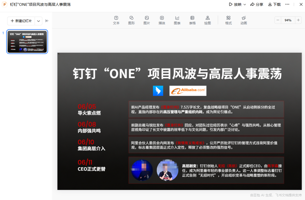Screen dimensions: 305x200
Task: Start slideshow with 放映 button
Action: pos(235,4)
